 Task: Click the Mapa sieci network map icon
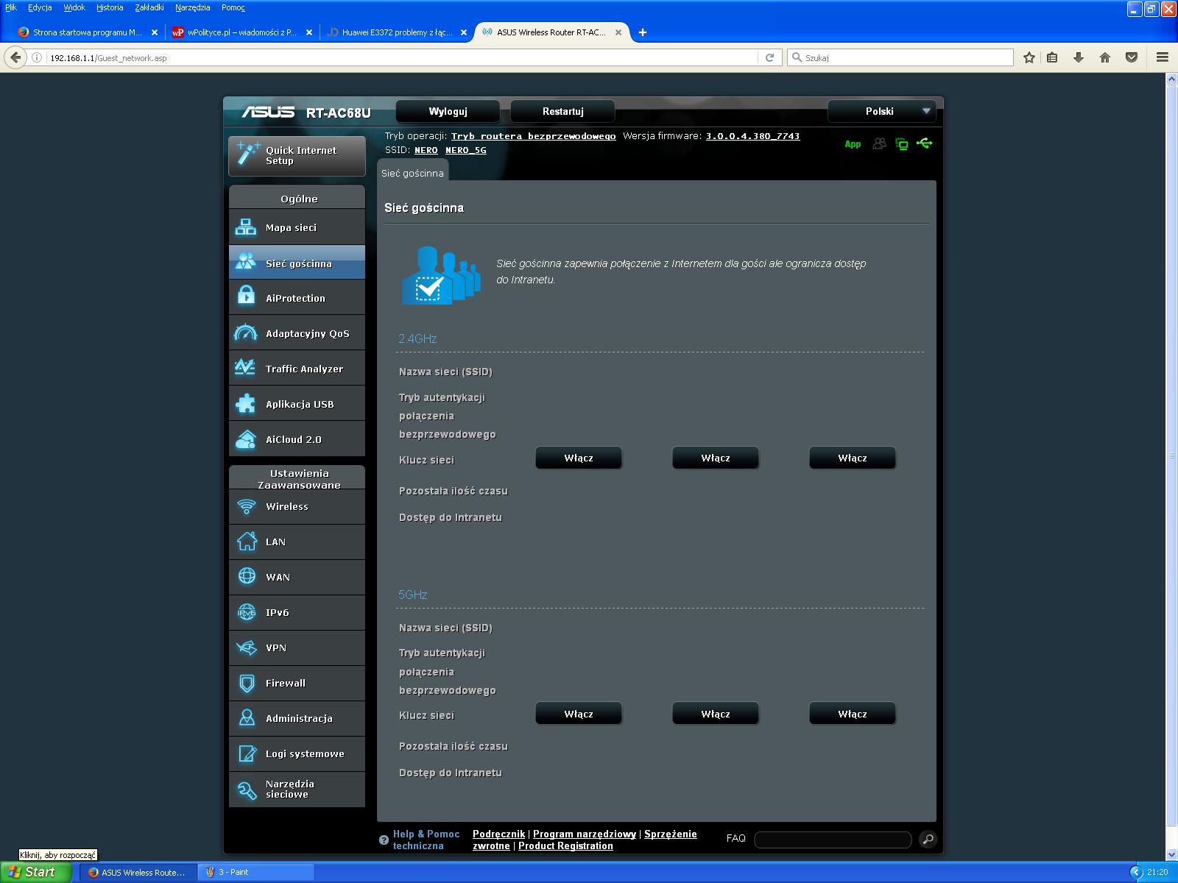point(245,227)
